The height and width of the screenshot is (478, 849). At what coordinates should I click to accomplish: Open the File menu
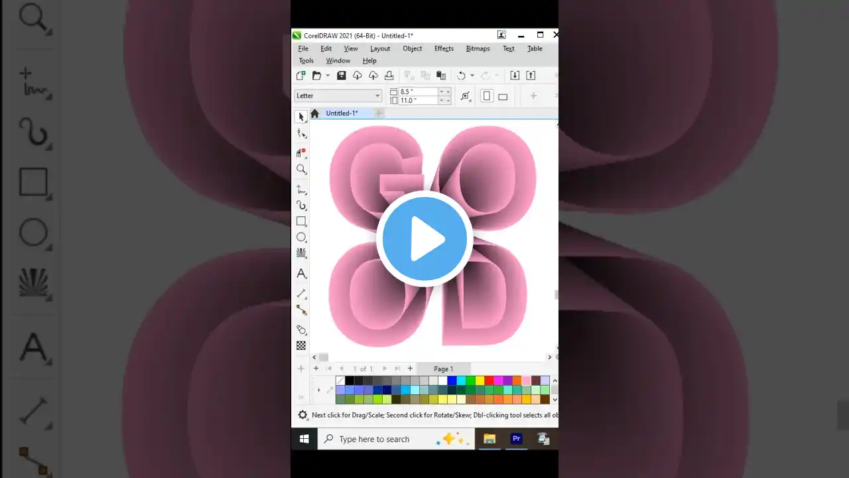pyautogui.click(x=303, y=48)
